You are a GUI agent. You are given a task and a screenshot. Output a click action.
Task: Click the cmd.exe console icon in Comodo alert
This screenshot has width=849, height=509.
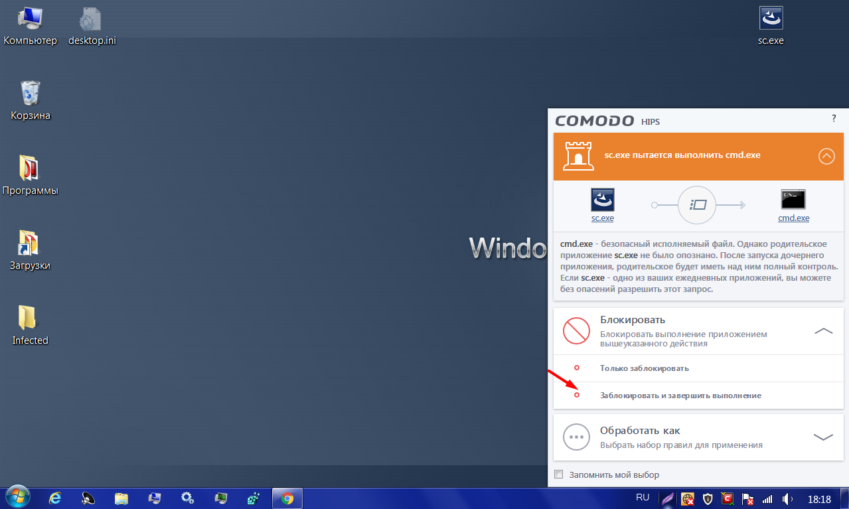click(793, 200)
